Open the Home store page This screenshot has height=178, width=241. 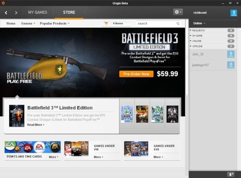[11, 23]
